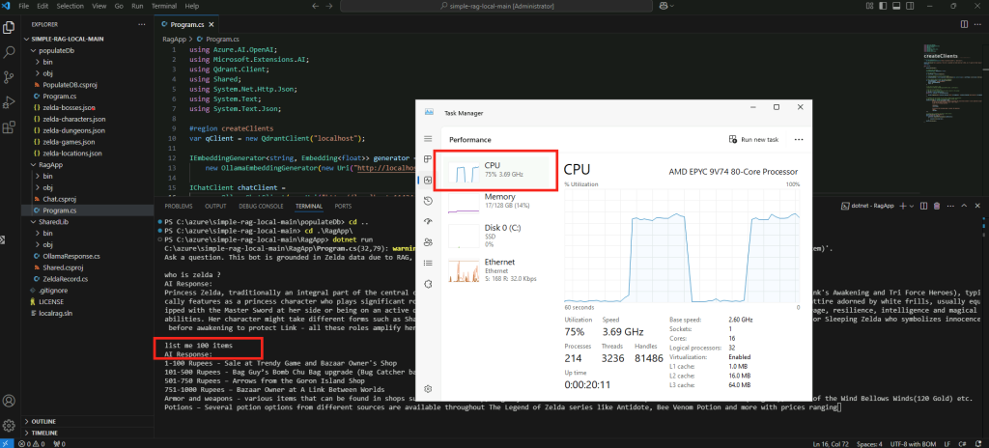
Task: Open Details page in Task Manager
Action: 428,263
